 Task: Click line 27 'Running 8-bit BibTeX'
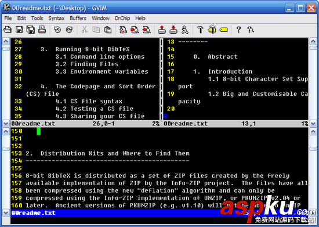click(x=92, y=49)
